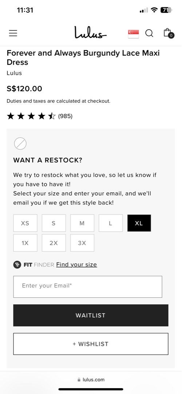Choose size L option
Viewport: 182px width, 394px height.
click(111, 223)
